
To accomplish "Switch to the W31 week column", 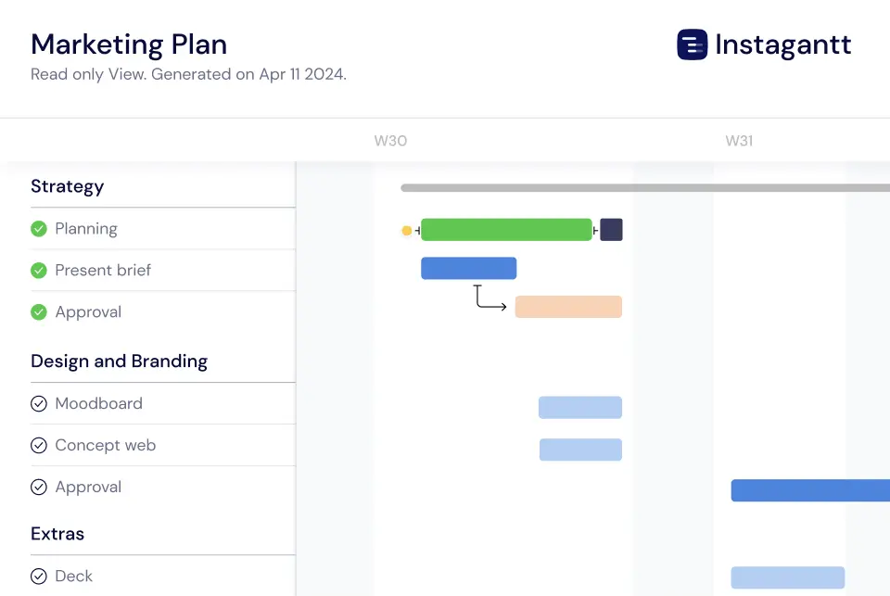I will 739,141.
